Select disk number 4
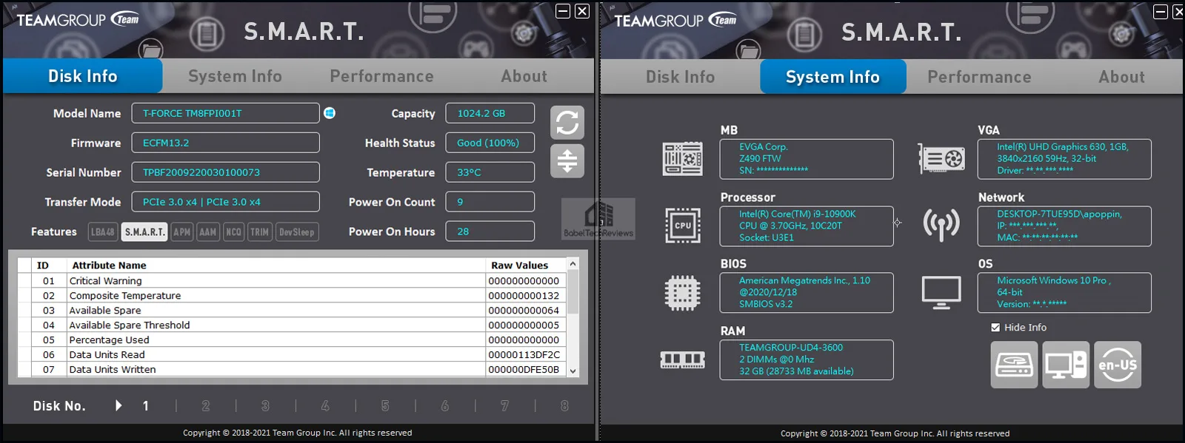Screen dimensions: 1185x443 (325, 405)
